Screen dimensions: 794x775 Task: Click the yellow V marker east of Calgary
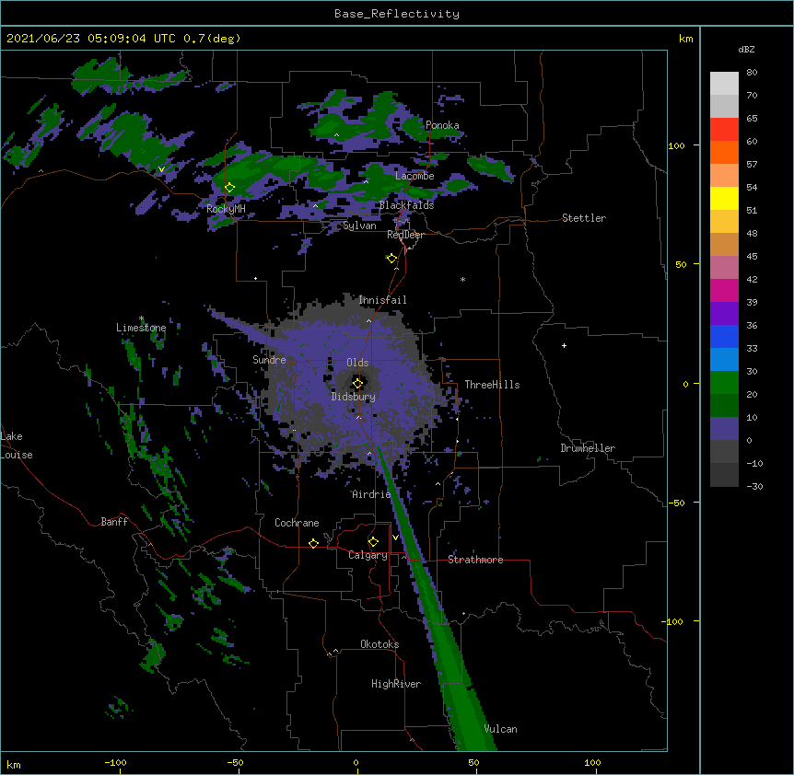click(x=395, y=538)
